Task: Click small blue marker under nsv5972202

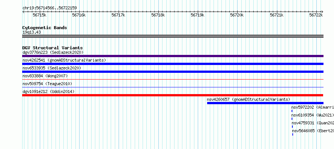Action: (x=292, y=111)
